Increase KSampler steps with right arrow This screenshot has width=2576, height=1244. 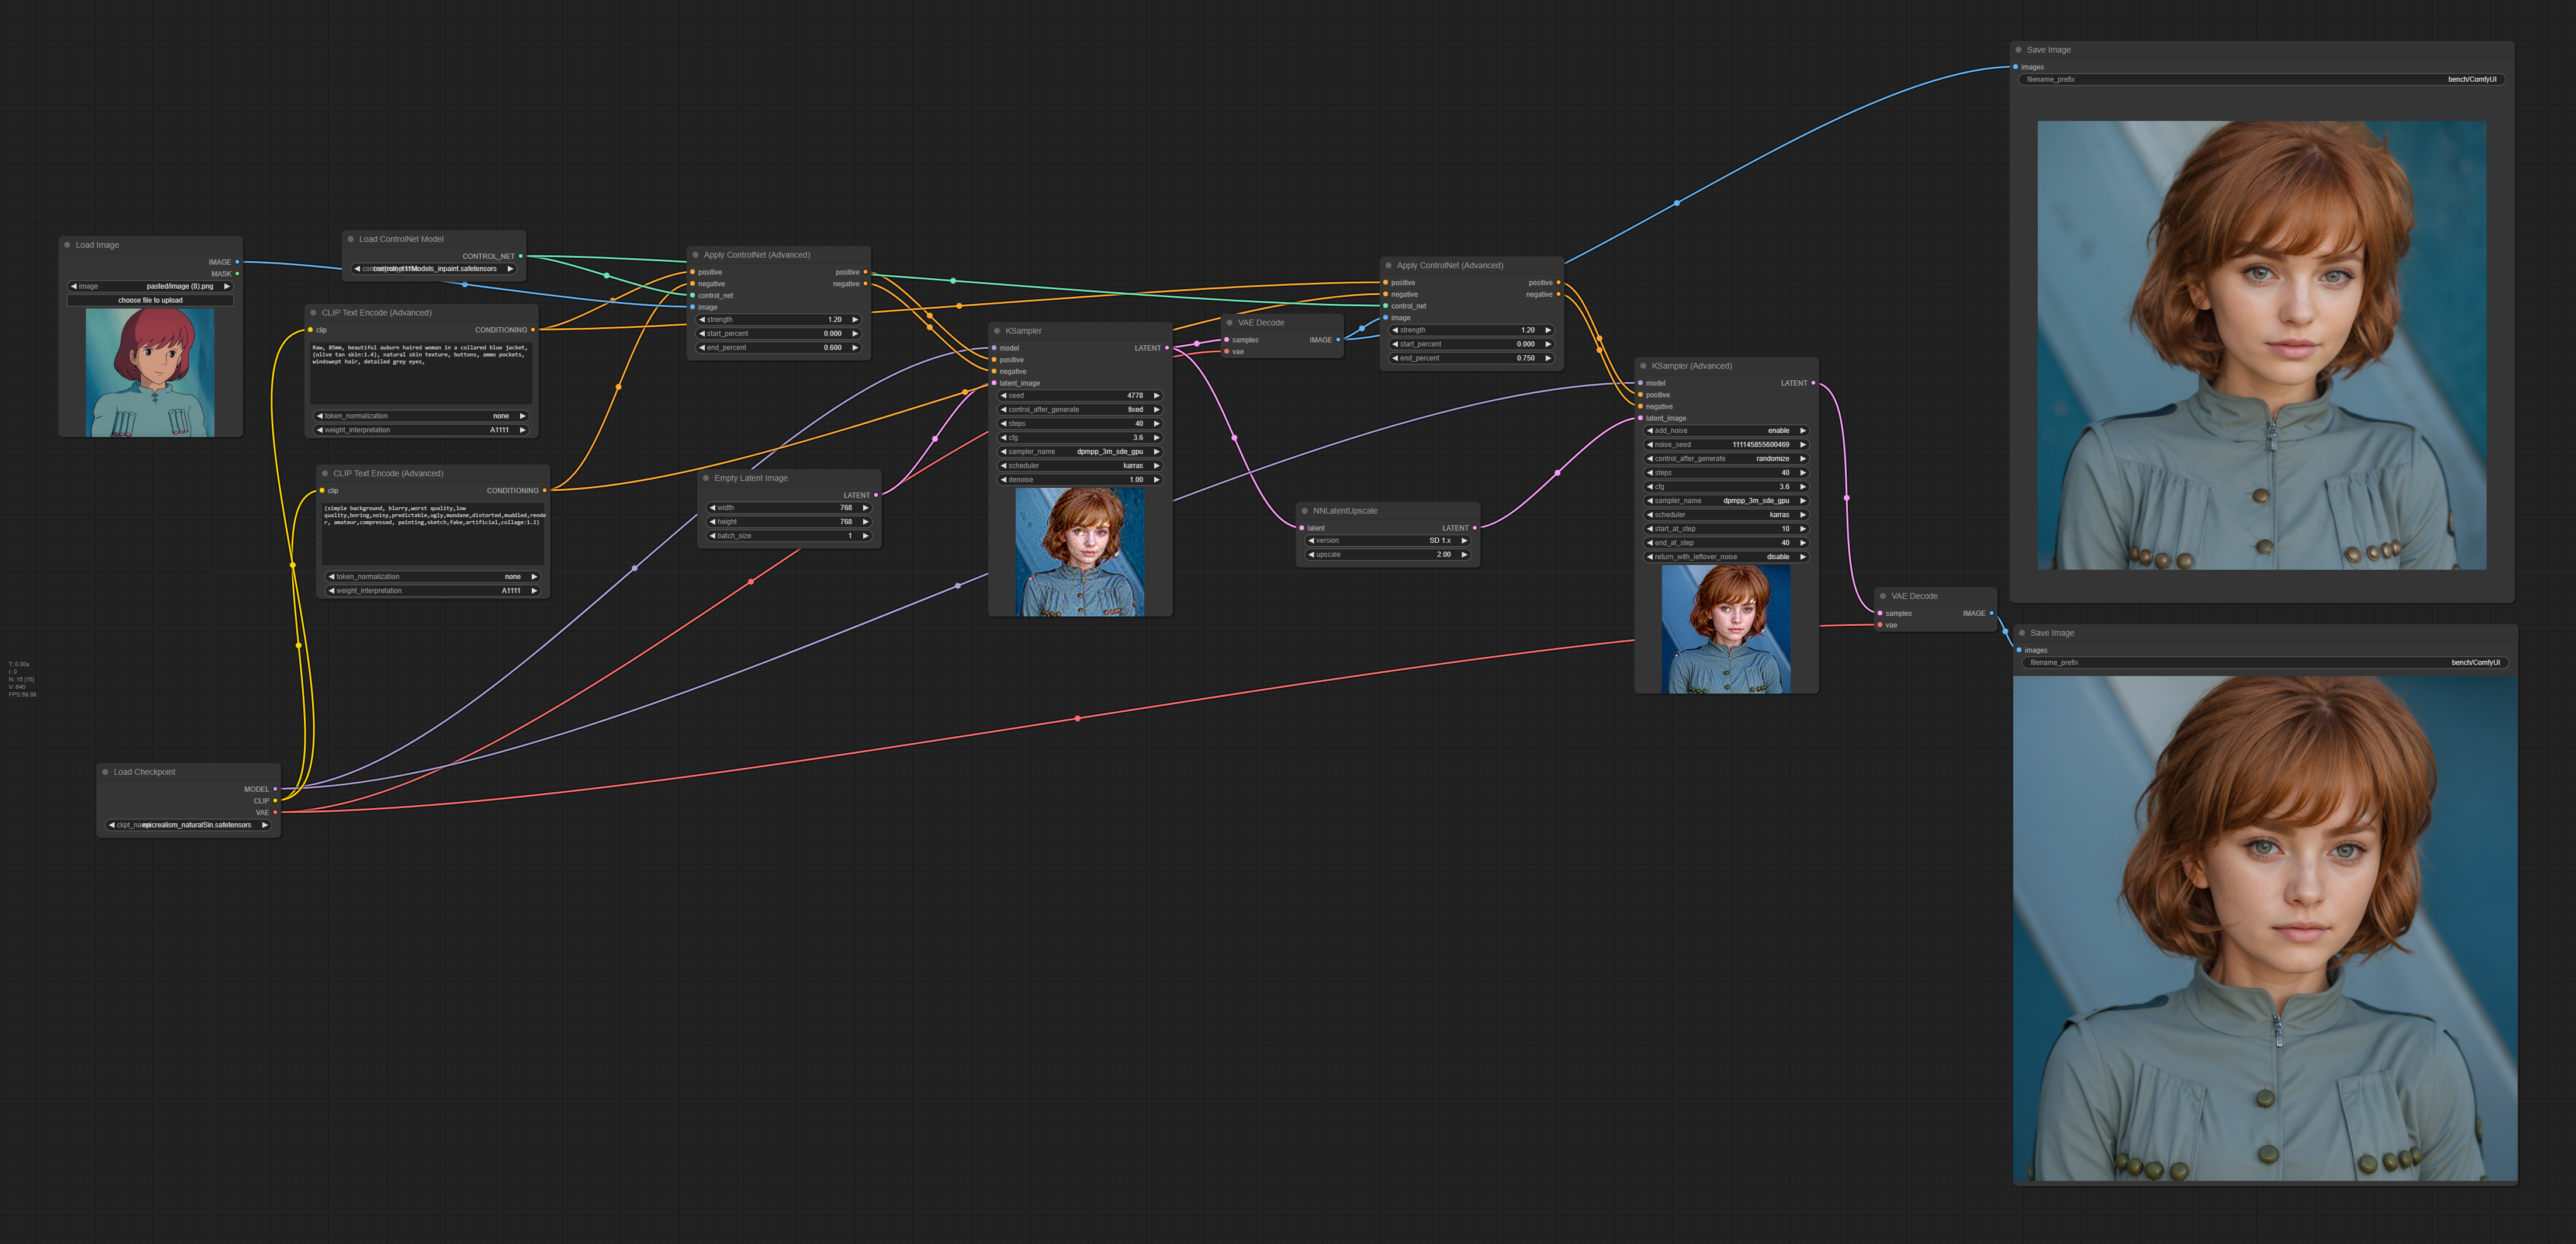coord(1156,424)
